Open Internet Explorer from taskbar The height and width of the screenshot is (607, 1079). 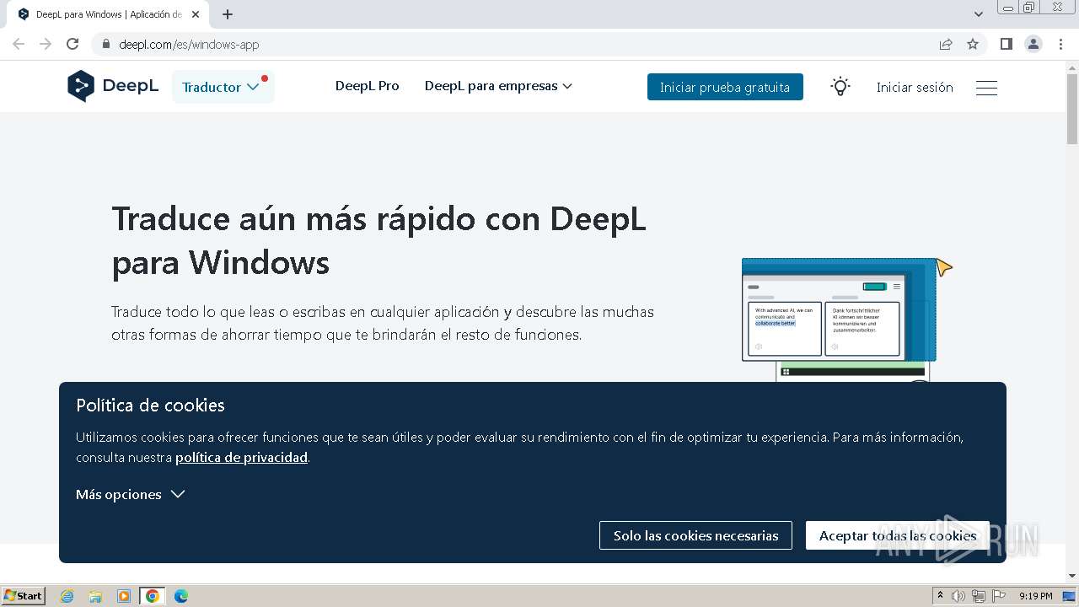click(x=67, y=596)
